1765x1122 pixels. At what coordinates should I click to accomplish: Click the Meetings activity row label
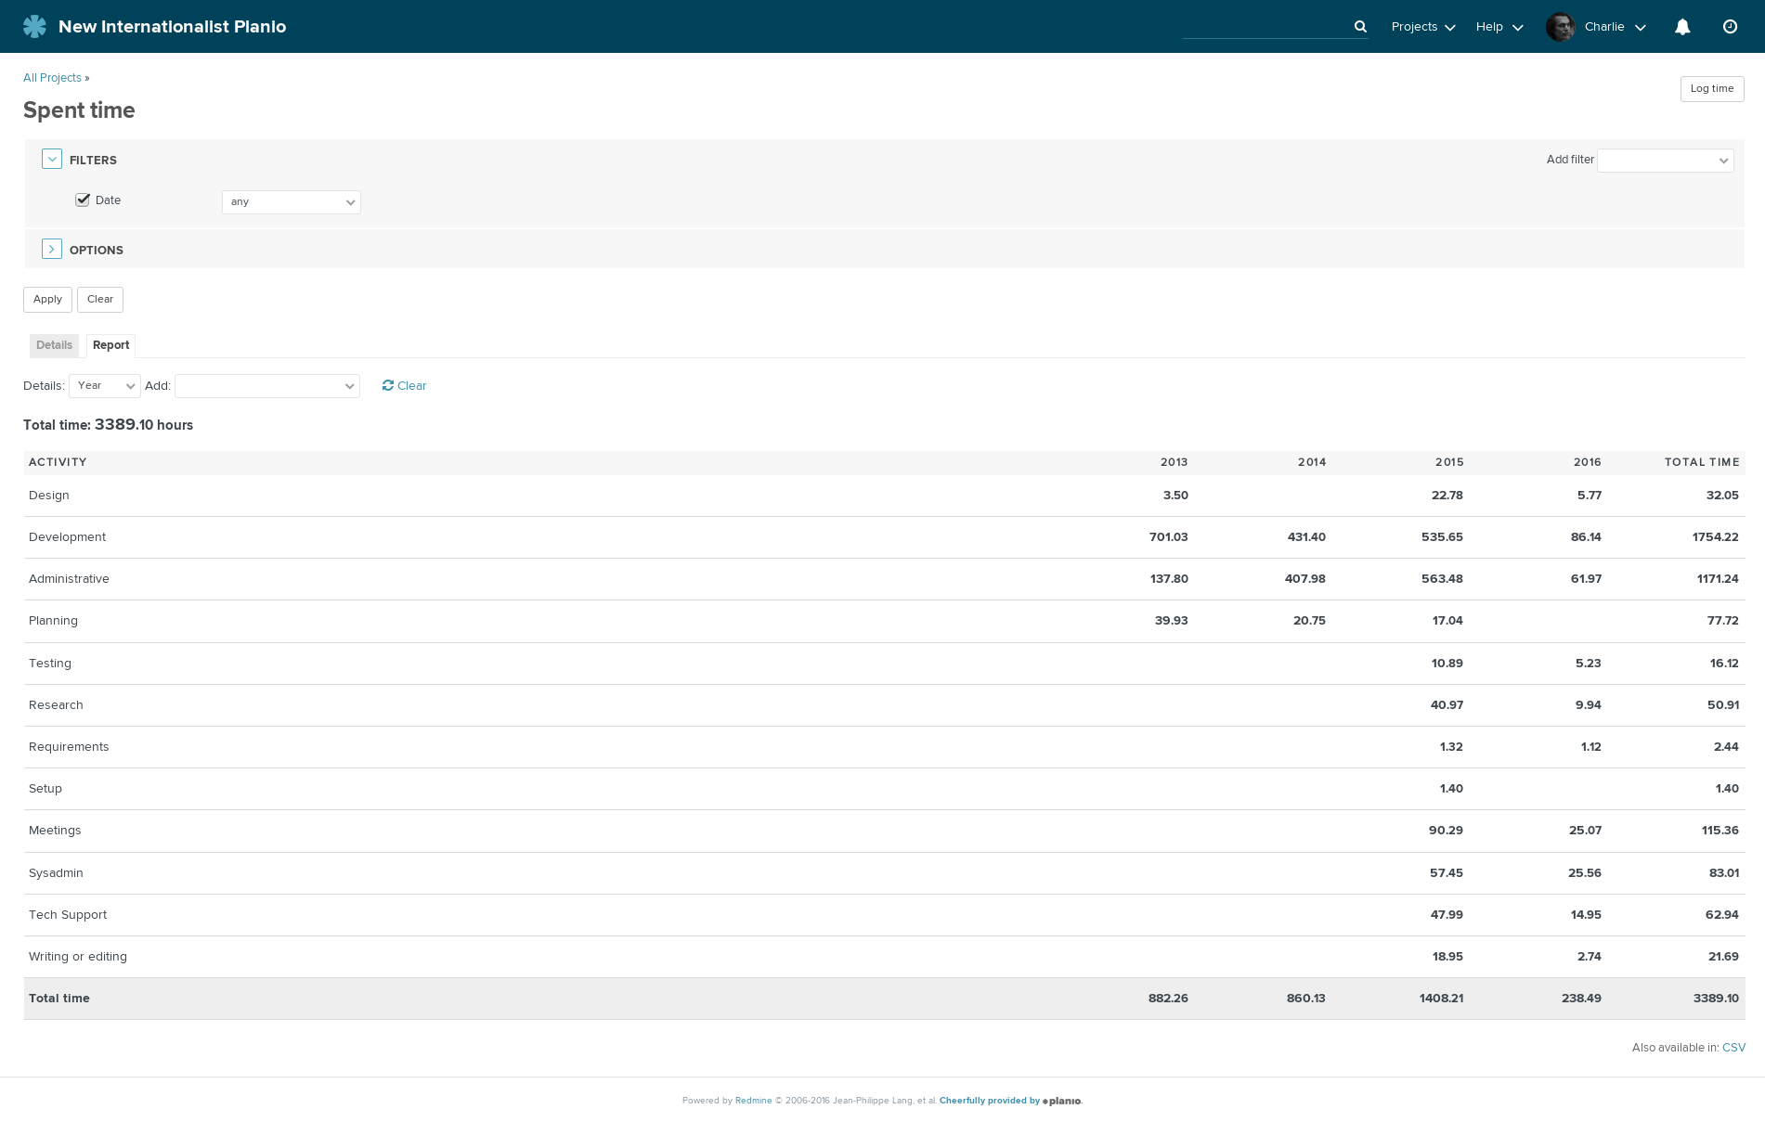pyautogui.click(x=55, y=831)
